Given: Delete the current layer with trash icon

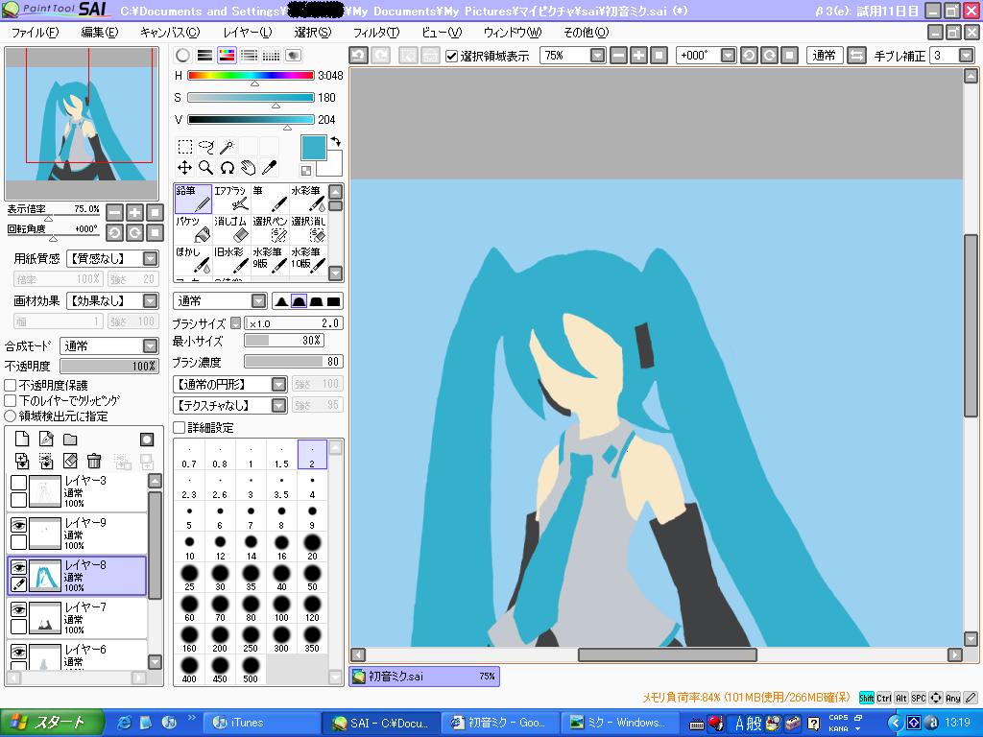Looking at the screenshot, I should (x=94, y=462).
